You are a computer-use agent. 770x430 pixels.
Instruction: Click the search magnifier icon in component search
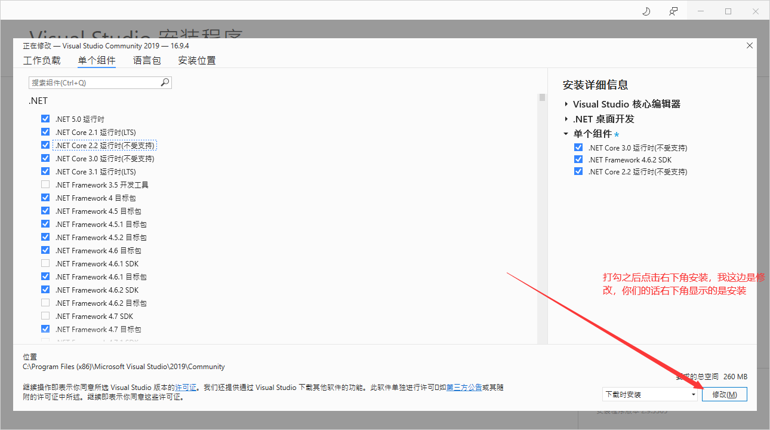click(x=165, y=83)
